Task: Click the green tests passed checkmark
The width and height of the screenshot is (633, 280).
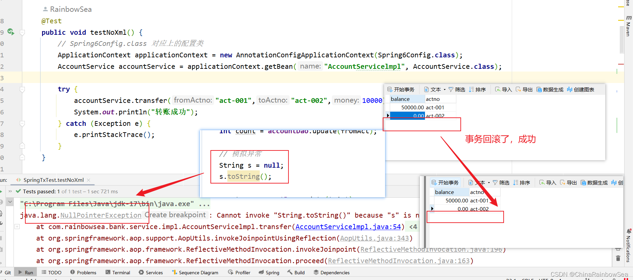Action: click(19, 191)
